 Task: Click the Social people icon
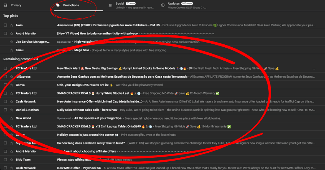[110, 5]
